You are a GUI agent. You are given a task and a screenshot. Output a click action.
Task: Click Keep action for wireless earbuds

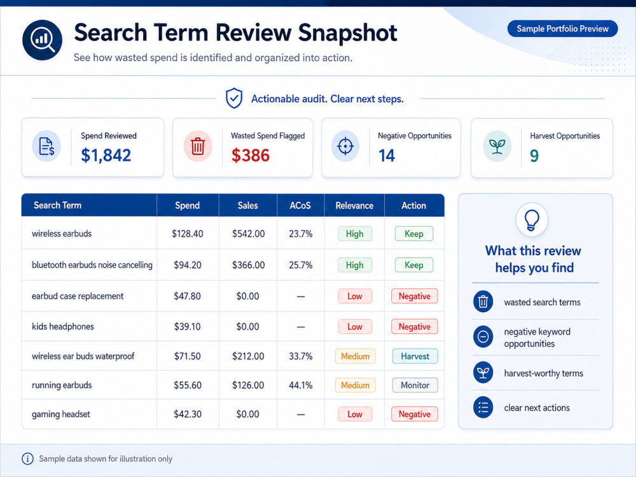pyautogui.click(x=414, y=233)
